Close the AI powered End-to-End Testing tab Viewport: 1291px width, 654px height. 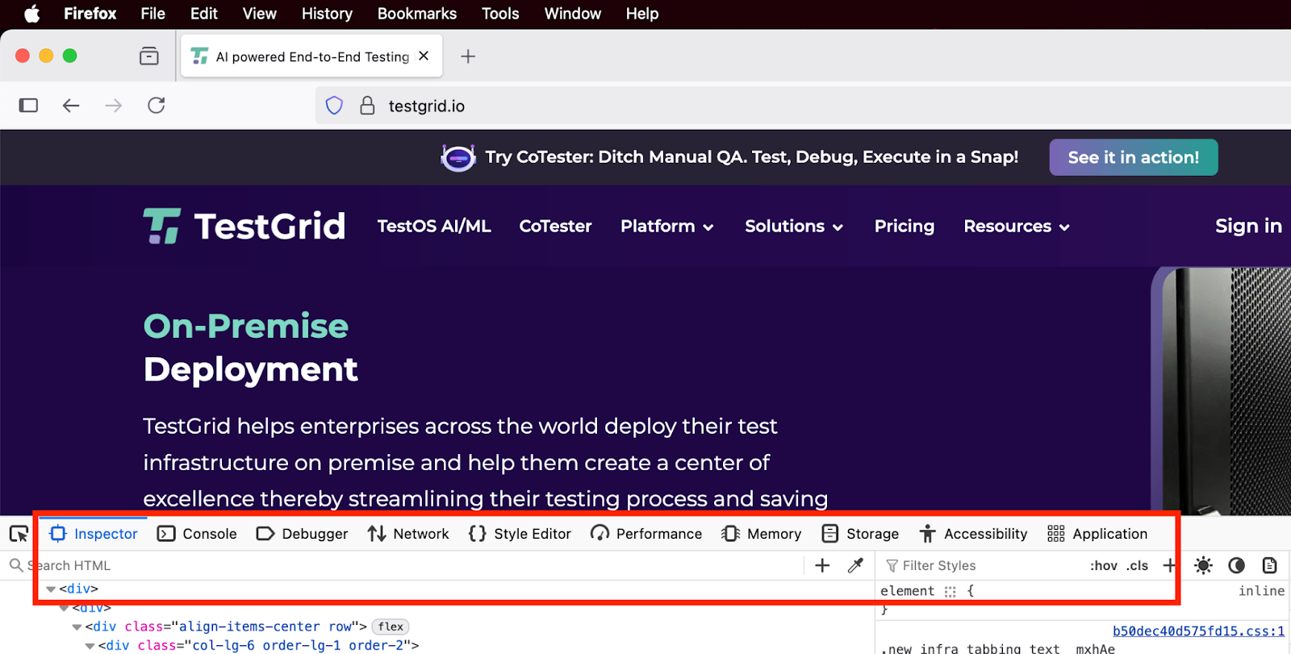click(x=424, y=56)
